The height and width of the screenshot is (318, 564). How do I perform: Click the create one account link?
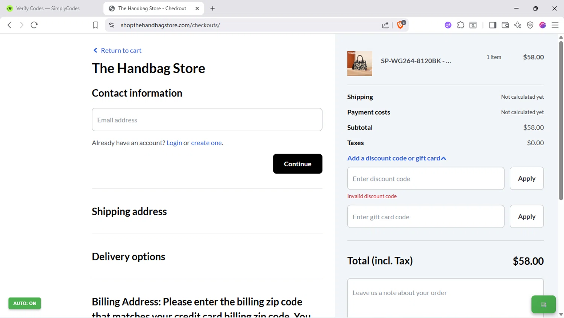point(206,143)
